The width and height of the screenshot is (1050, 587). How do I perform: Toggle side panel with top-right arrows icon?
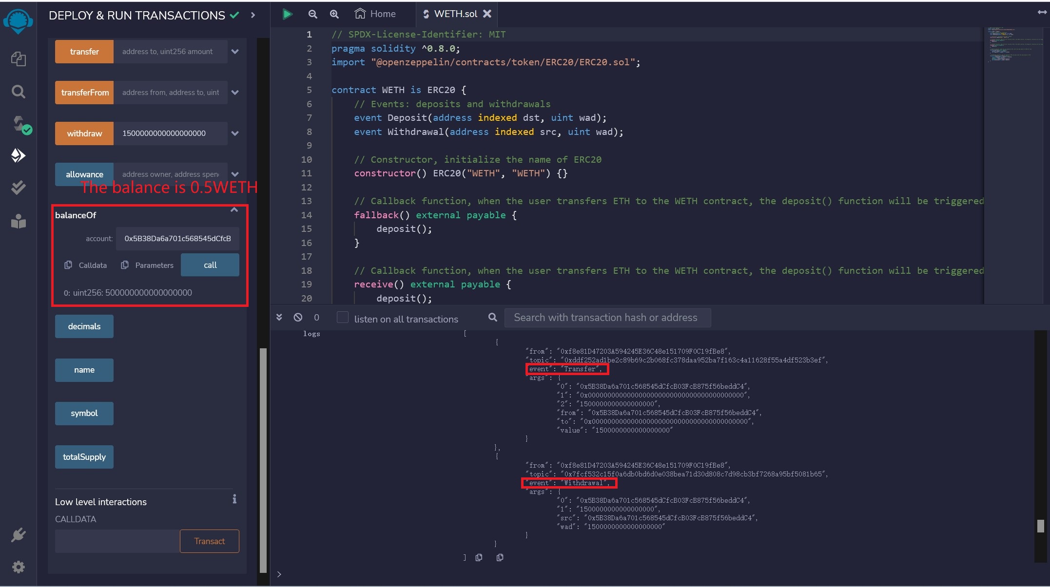[x=1042, y=13]
